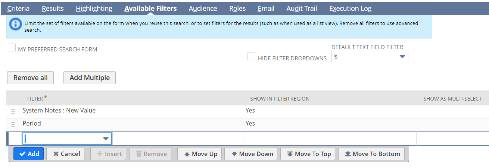Cancel the new filter row

tap(65, 154)
